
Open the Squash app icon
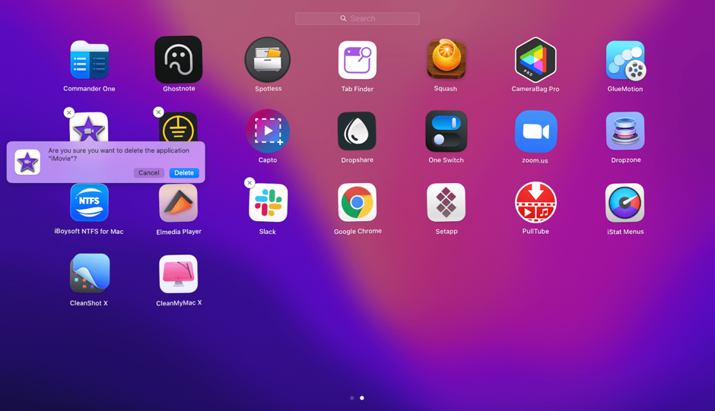click(x=446, y=59)
